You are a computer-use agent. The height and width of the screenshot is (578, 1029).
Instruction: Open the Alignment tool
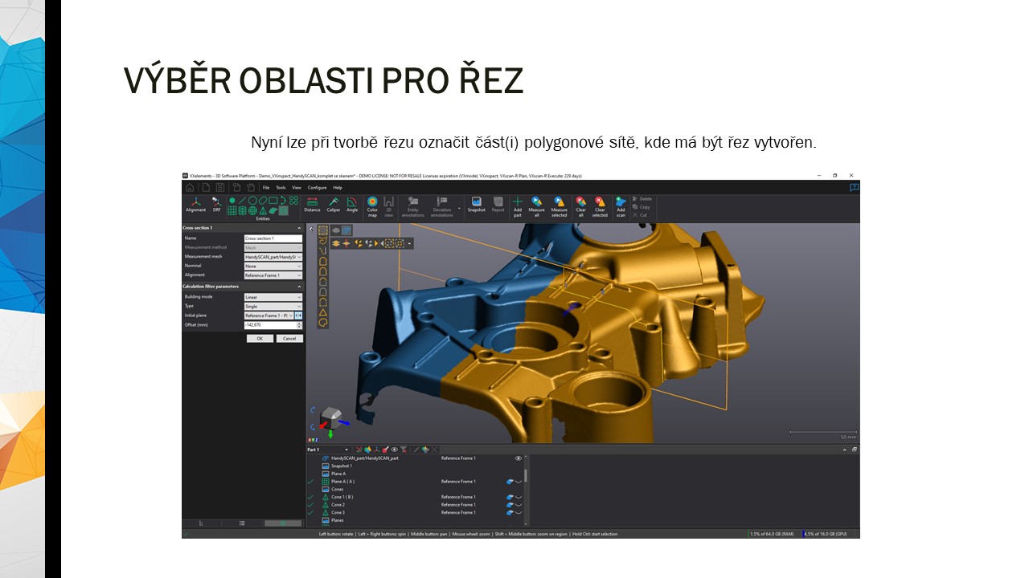click(195, 205)
